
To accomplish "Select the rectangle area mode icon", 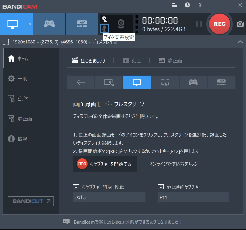I will point(109,82).
